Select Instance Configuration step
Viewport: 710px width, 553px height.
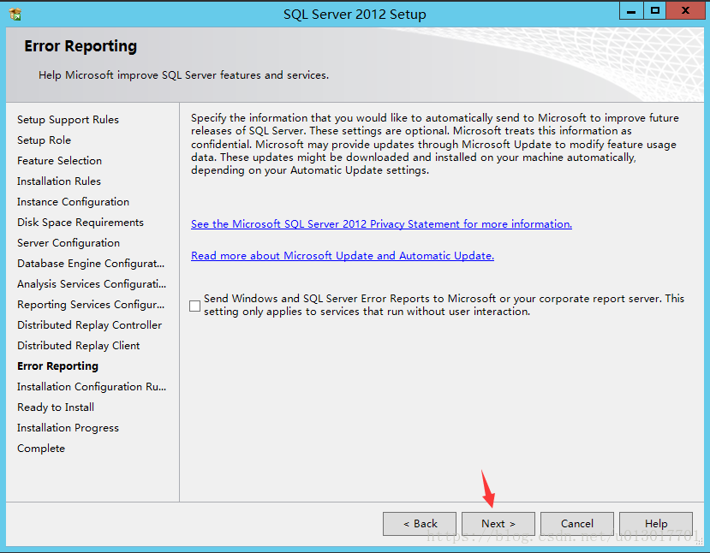(x=73, y=202)
